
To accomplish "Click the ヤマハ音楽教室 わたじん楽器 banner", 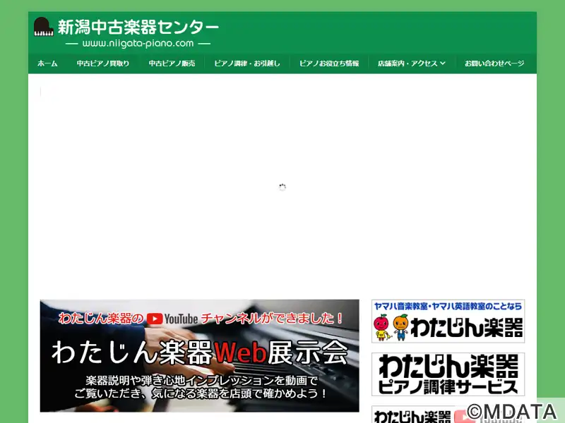I will coord(448,321).
